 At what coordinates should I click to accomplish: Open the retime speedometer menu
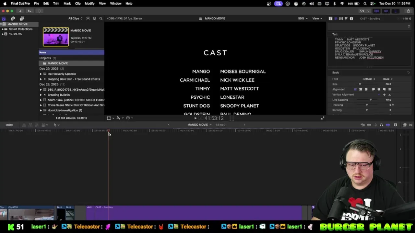tap(129, 118)
